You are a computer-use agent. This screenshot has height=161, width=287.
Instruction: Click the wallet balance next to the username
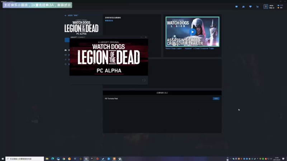[280, 5]
